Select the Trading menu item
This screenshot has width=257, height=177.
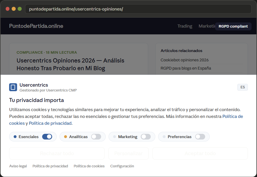click(x=184, y=26)
